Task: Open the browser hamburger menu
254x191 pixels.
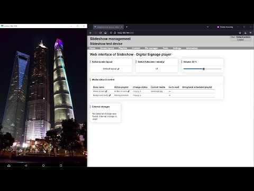Action: tap(250, 33)
